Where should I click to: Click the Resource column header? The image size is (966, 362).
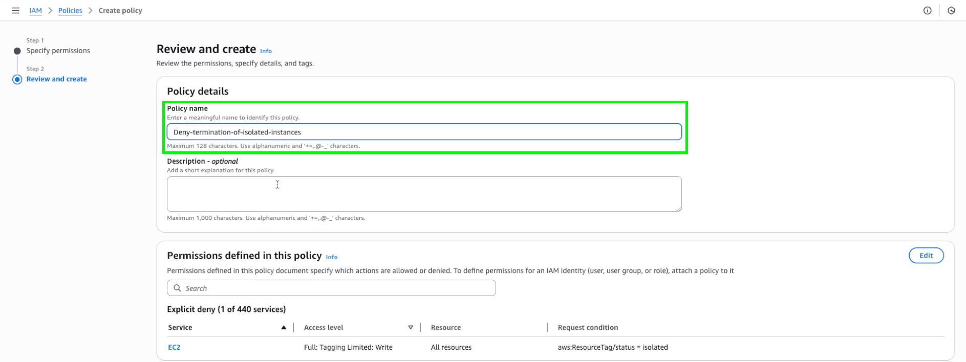coord(446,327)
